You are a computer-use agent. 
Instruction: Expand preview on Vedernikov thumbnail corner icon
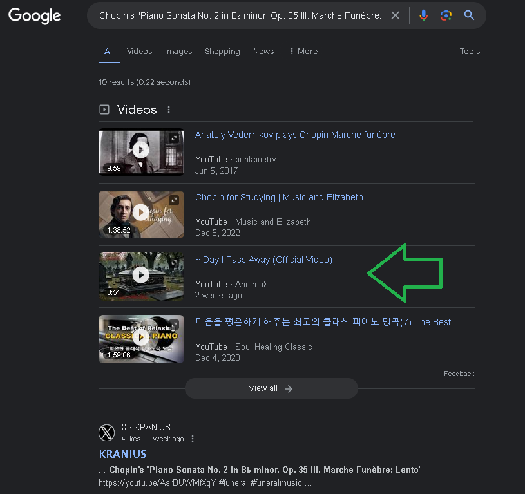tap(174, 138)
